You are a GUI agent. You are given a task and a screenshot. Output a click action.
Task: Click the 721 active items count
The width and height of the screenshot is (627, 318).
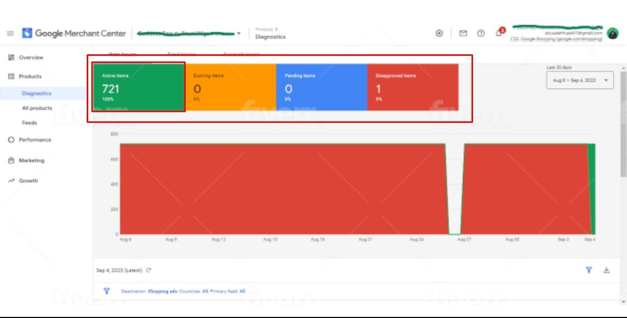(110, 89)
